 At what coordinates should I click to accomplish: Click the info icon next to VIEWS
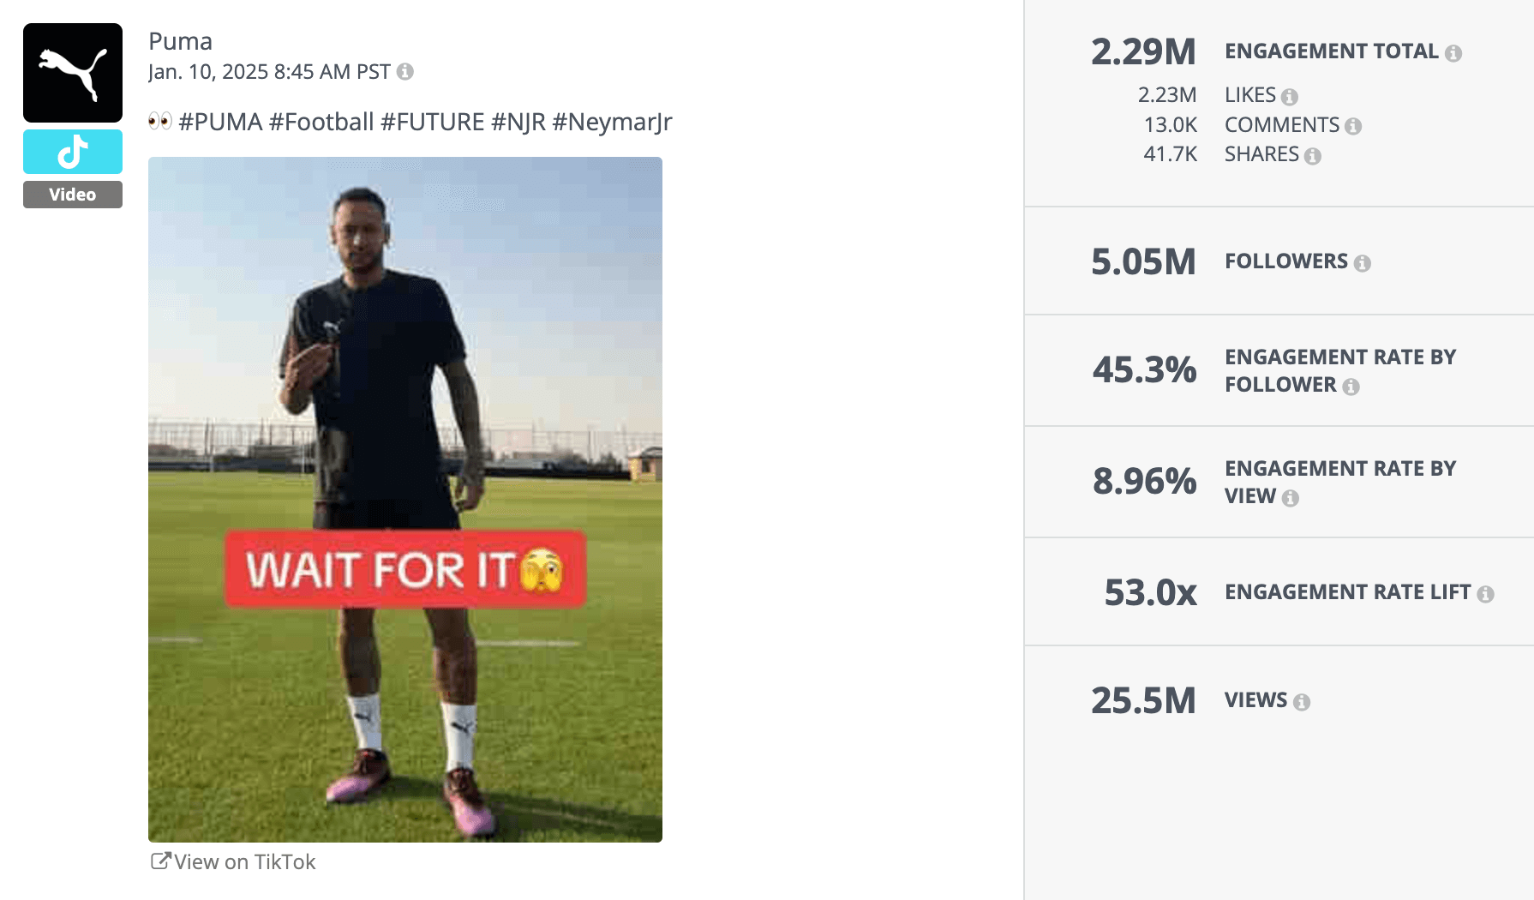tap(1302, 700)
